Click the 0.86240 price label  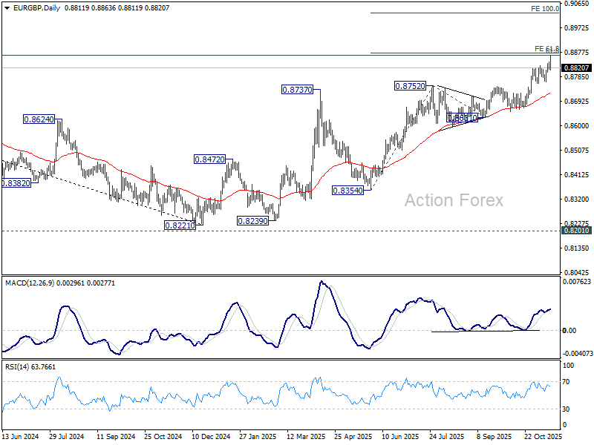(x=39, y=119)
